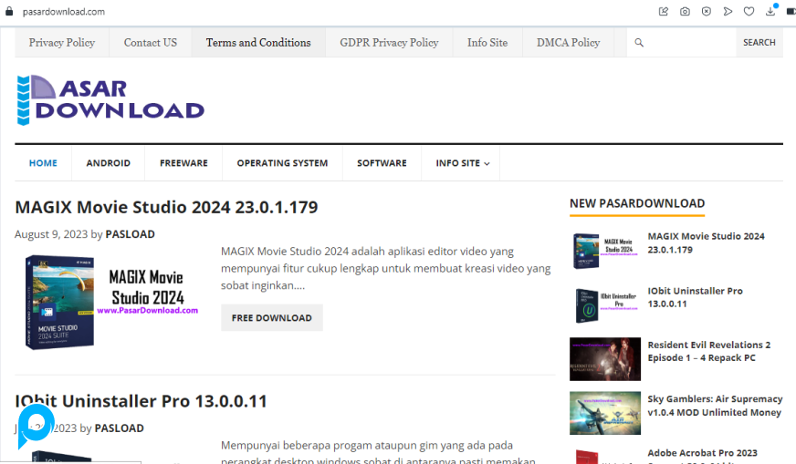Open the browser downloads icon
796x464 pixels.
pos(770,12)
